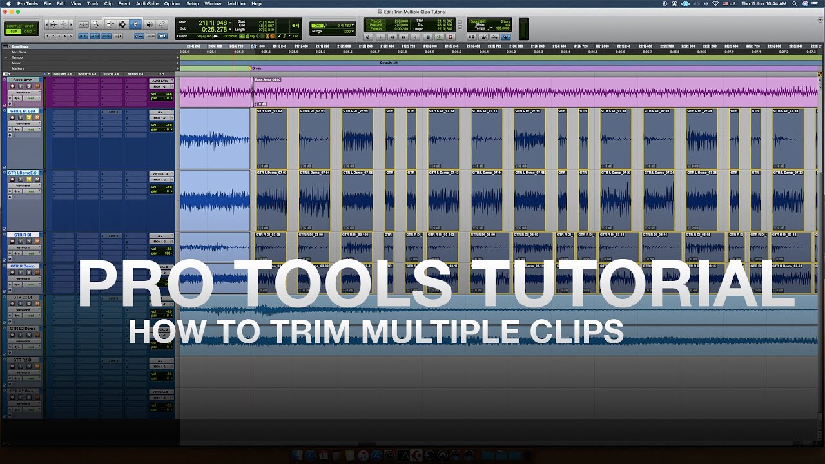Record-enable the Bass Amp track
This screenshot has width=825, height=464.
point(12,86)
